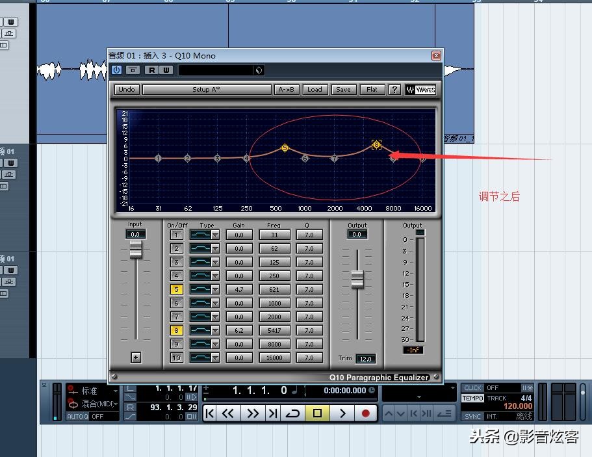Screen dimensions: 592x457
Task: Select band 8 Gain value 6.2
Action: click(x=239, y=330)
